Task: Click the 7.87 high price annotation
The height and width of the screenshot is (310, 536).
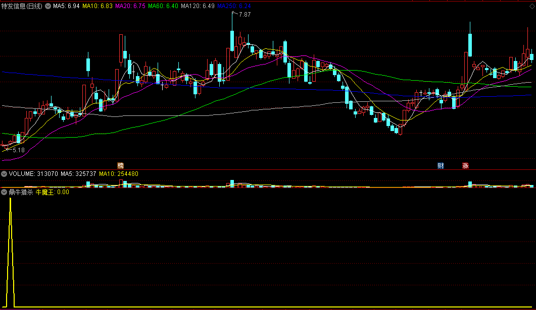Action: pyautogui.click(x=245, y=15)
